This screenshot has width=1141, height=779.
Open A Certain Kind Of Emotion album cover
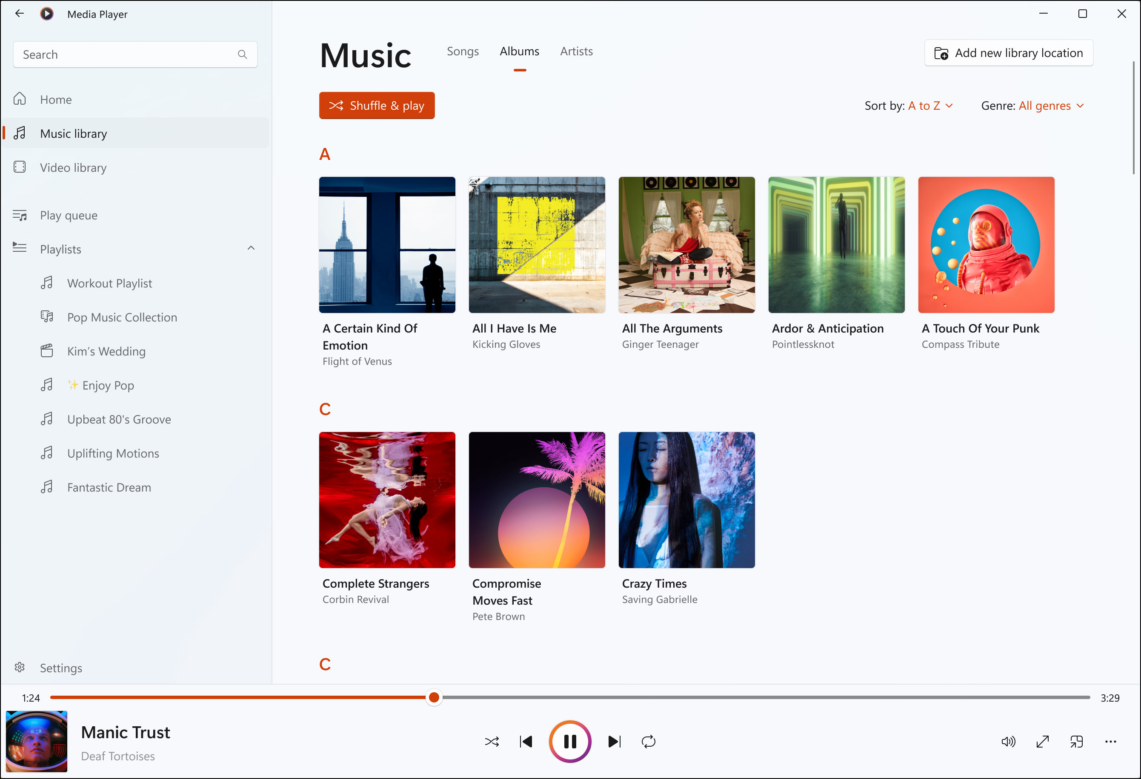click(387, 245)
